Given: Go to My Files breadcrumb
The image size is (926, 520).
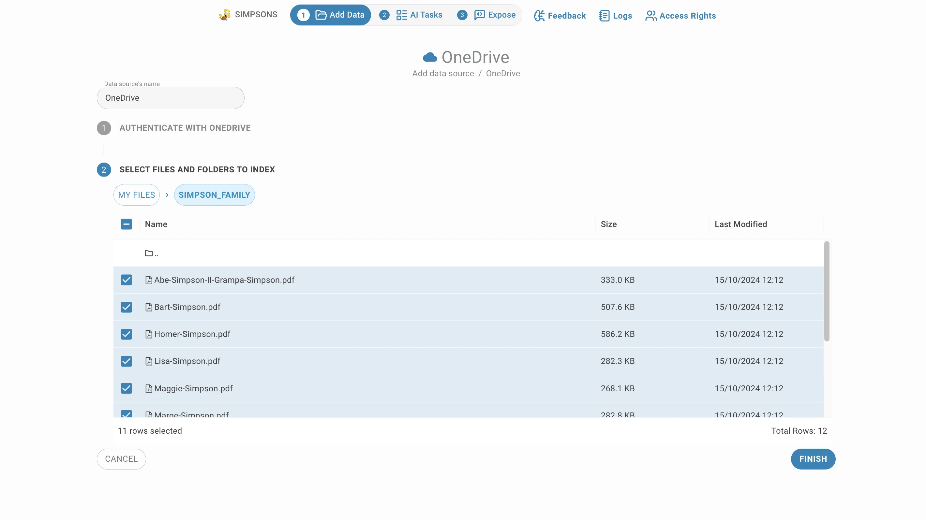Looking at the screenshot, I should click(137, 195).
